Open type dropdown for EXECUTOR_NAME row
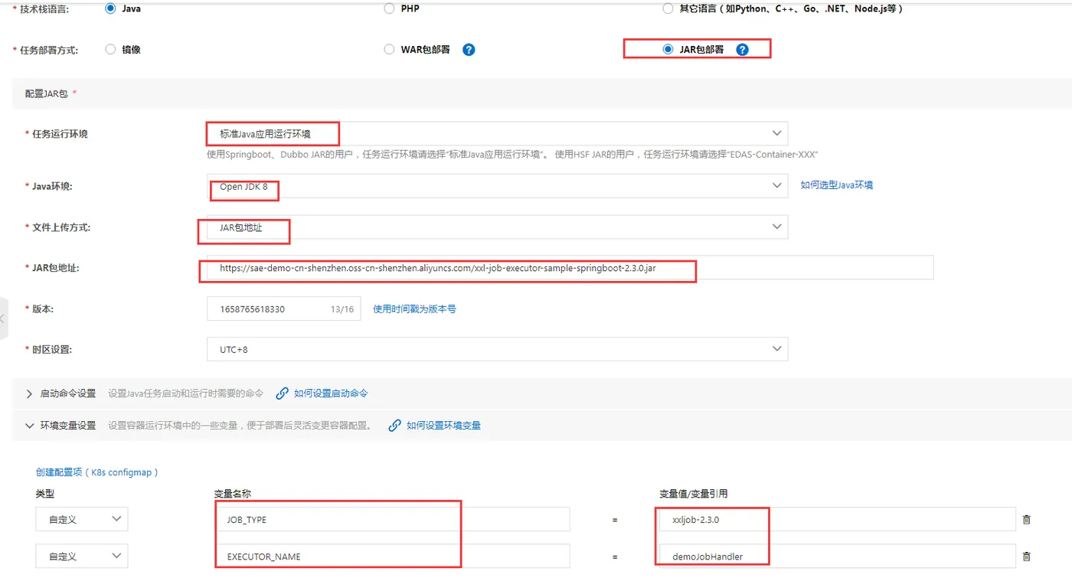This screenshot has height=578, width=1072. pos(81,557)
